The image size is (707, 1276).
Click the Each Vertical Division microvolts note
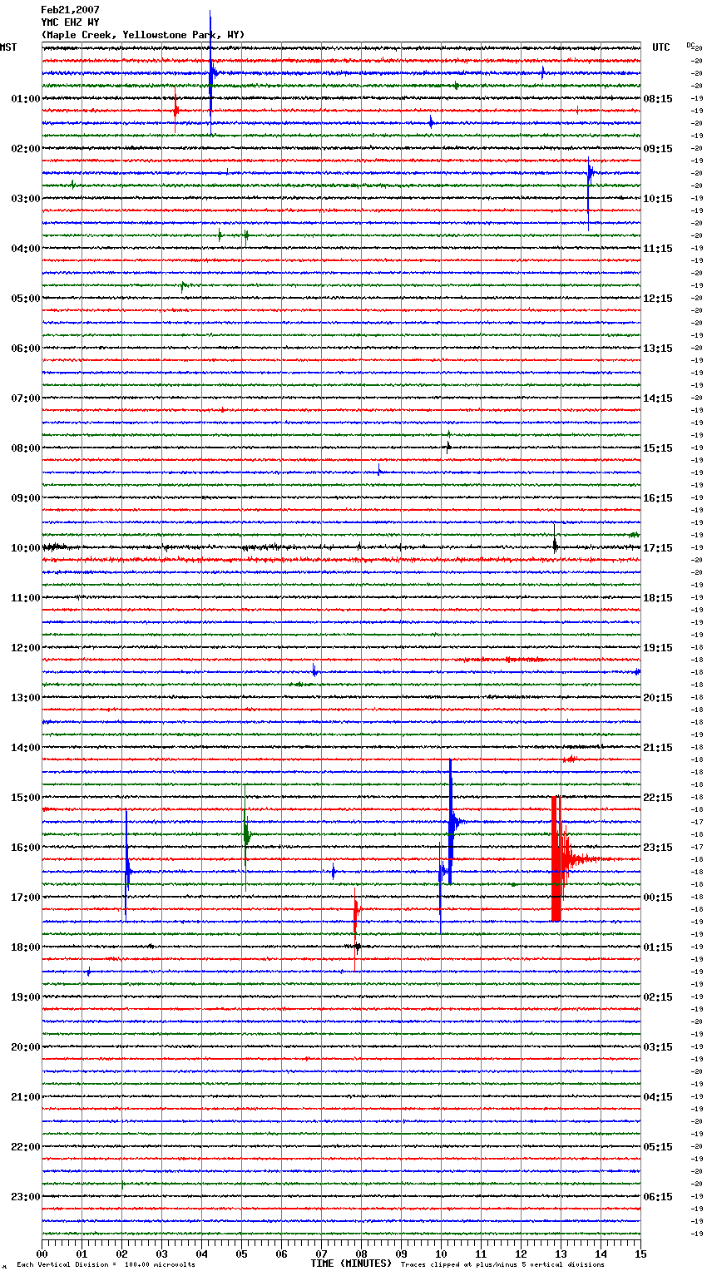point(106,1265)
